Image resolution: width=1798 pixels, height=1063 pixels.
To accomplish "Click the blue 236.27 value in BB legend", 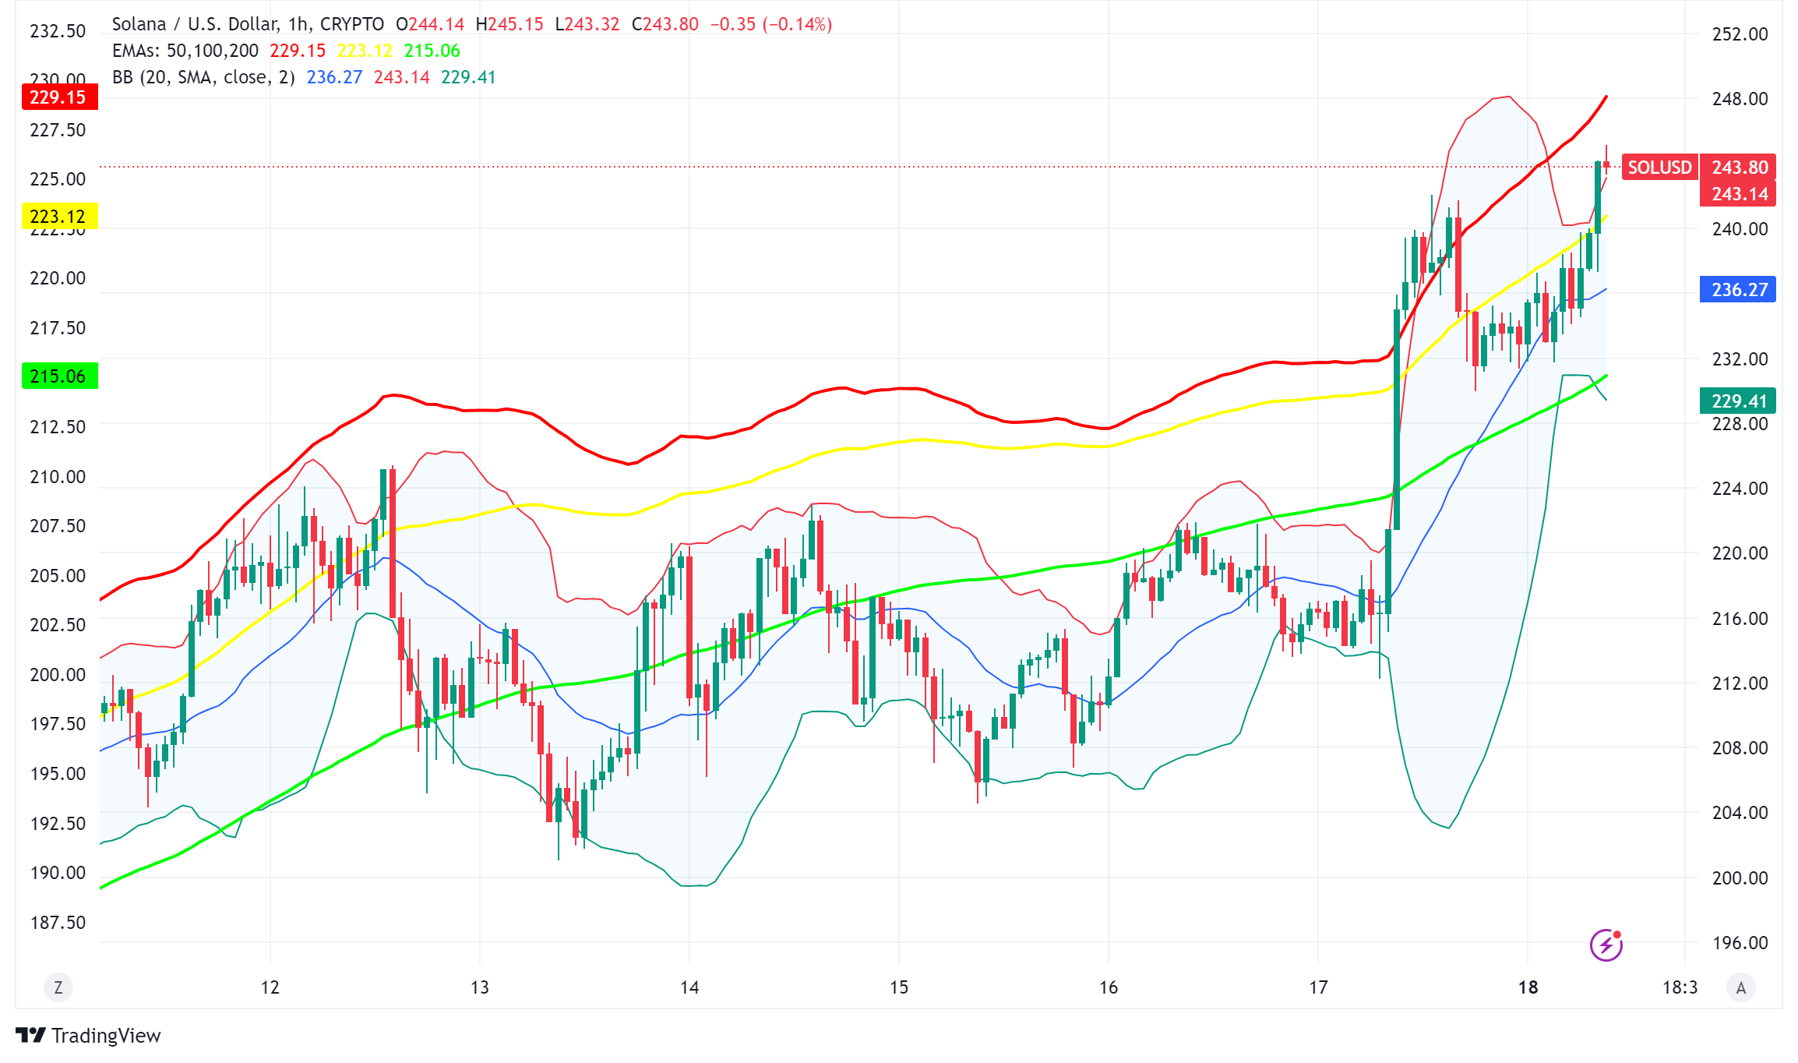I will [x=334, y=77].
